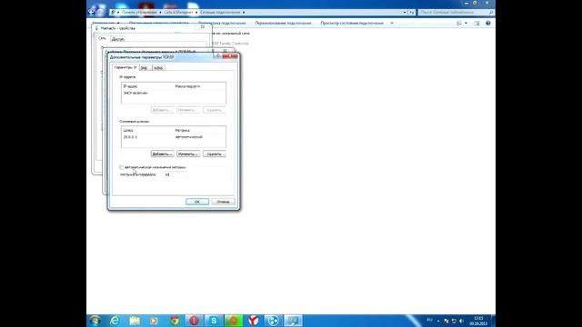Click 'Отмена' to cancel dialog
582x327 pixels.
pos(223,202)
